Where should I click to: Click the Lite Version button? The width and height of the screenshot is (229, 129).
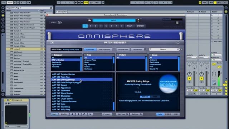point(137,49)
